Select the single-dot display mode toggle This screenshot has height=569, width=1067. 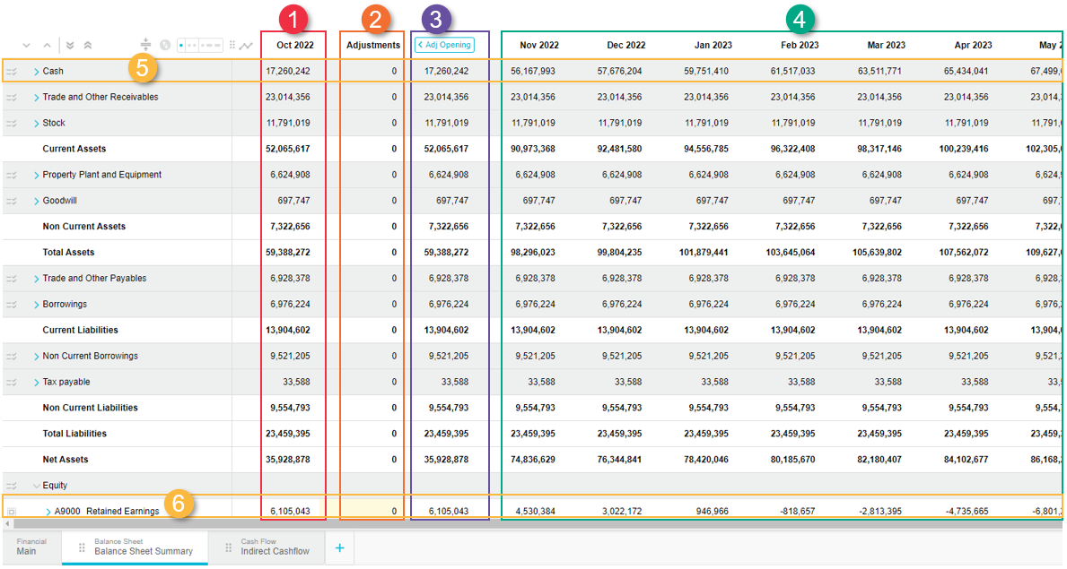tap(182, 45)
